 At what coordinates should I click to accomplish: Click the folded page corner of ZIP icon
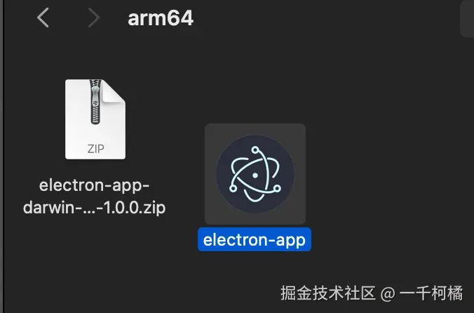[114, 91]
